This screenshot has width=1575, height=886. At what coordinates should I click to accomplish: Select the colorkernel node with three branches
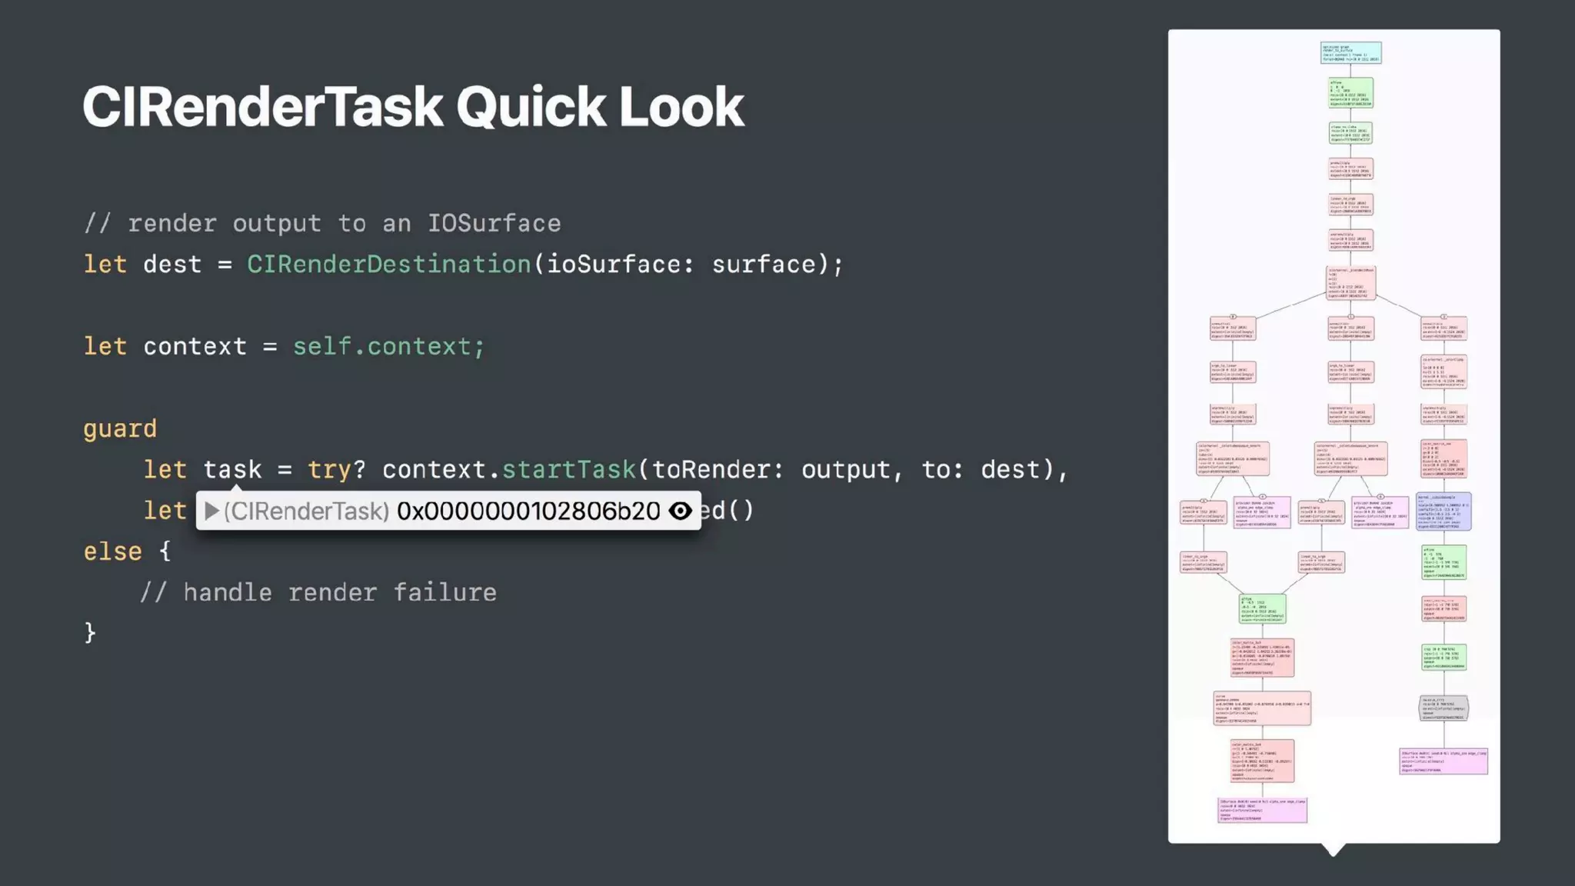coord(1350,282)
